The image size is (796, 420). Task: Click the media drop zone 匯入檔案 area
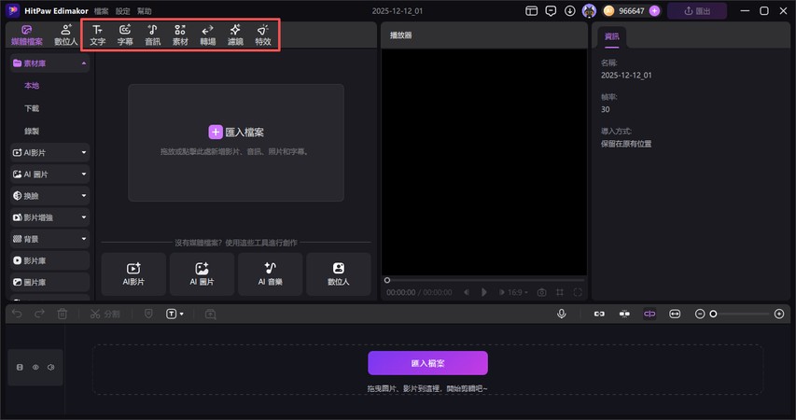point(236,142)
